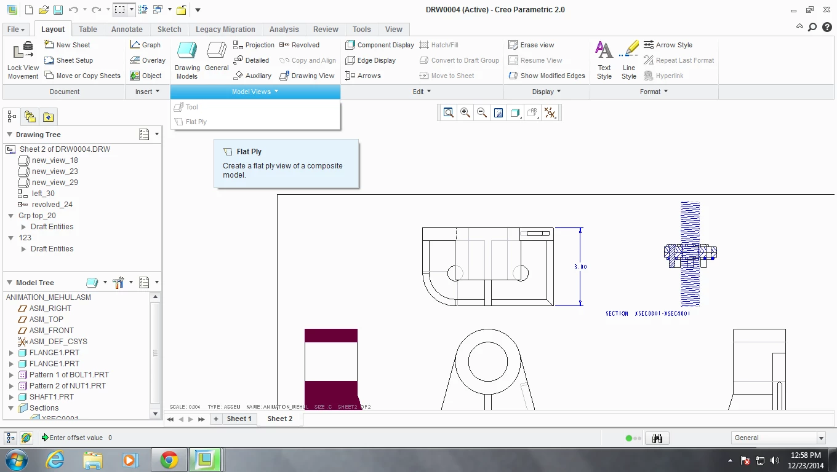837x472 pixels.
Task: Insert a Graph from the ribbon
Action: tap(145, 45)
